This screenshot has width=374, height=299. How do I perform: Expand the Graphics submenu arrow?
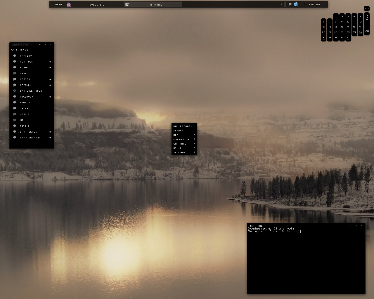click(194, 143)
